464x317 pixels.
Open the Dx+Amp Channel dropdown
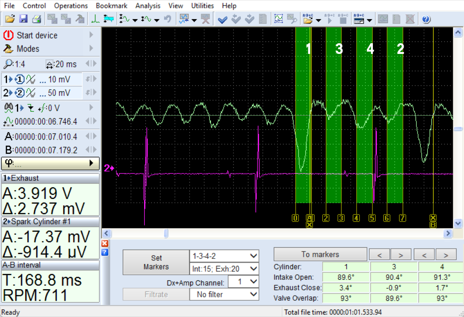tap(253, 282)
